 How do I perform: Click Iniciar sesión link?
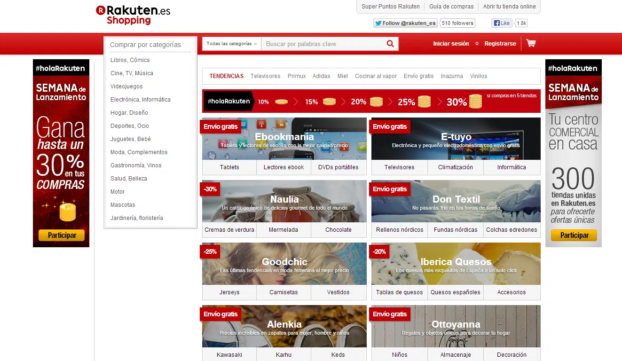point(451,44)
